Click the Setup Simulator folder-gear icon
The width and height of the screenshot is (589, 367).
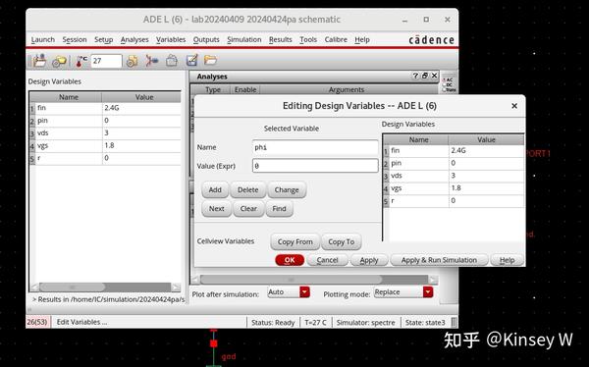tap(59, 61)
